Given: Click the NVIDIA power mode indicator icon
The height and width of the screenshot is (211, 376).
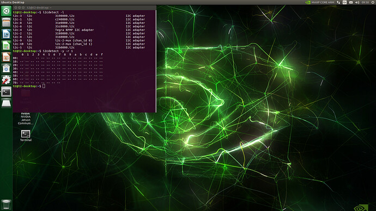Looking at the screenshot, I should (307, 2).
